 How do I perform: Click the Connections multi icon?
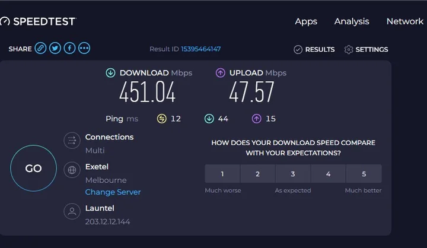[72, 141]
